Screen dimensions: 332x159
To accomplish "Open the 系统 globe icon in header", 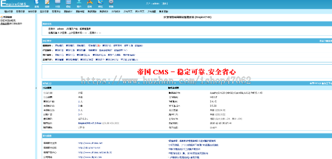I will point(37,2).
